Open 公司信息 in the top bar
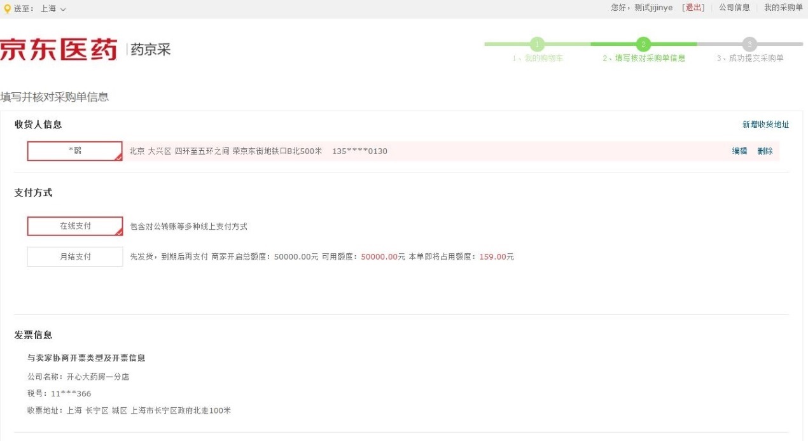This screenshot has height=441, width=808. pos(734,8)
